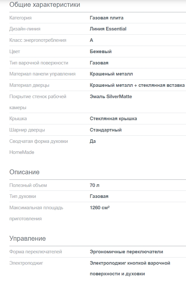Click 'Линия Essential' design line value
186x287 pixels.
108,29
